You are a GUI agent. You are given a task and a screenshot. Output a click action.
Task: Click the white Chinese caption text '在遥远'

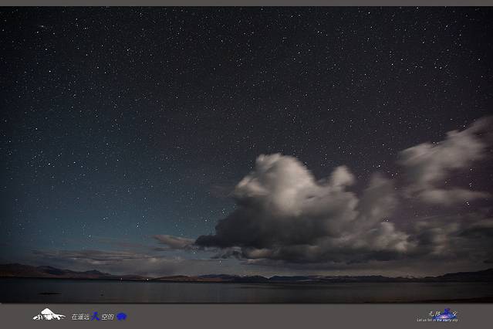pos(80,317)
